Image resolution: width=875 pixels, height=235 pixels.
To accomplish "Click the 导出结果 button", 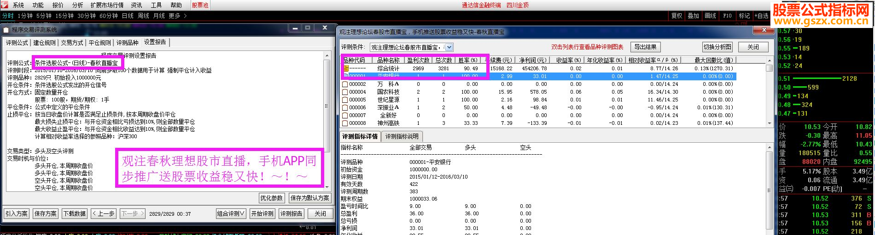I will (645, 47).
